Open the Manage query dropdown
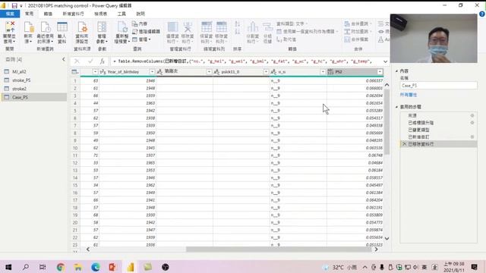This screenshot has height=273, width=486. (142, 39)
